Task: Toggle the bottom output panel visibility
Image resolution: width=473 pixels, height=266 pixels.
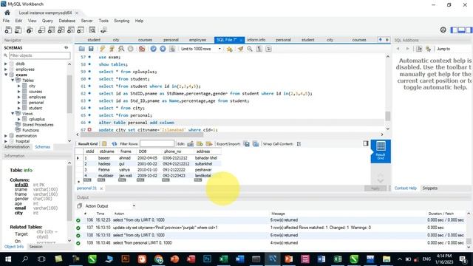Action: pyautogui.click(x=461, y=30)
